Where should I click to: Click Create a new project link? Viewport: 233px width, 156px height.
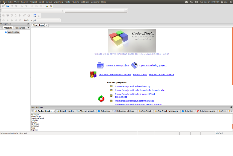[x=118, y=65]
